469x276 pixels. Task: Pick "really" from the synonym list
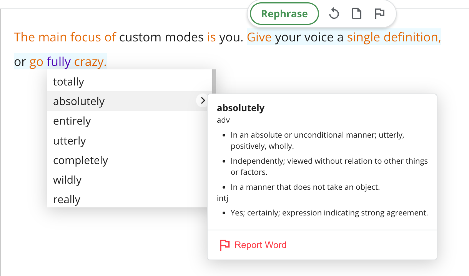tap(67, 199)
